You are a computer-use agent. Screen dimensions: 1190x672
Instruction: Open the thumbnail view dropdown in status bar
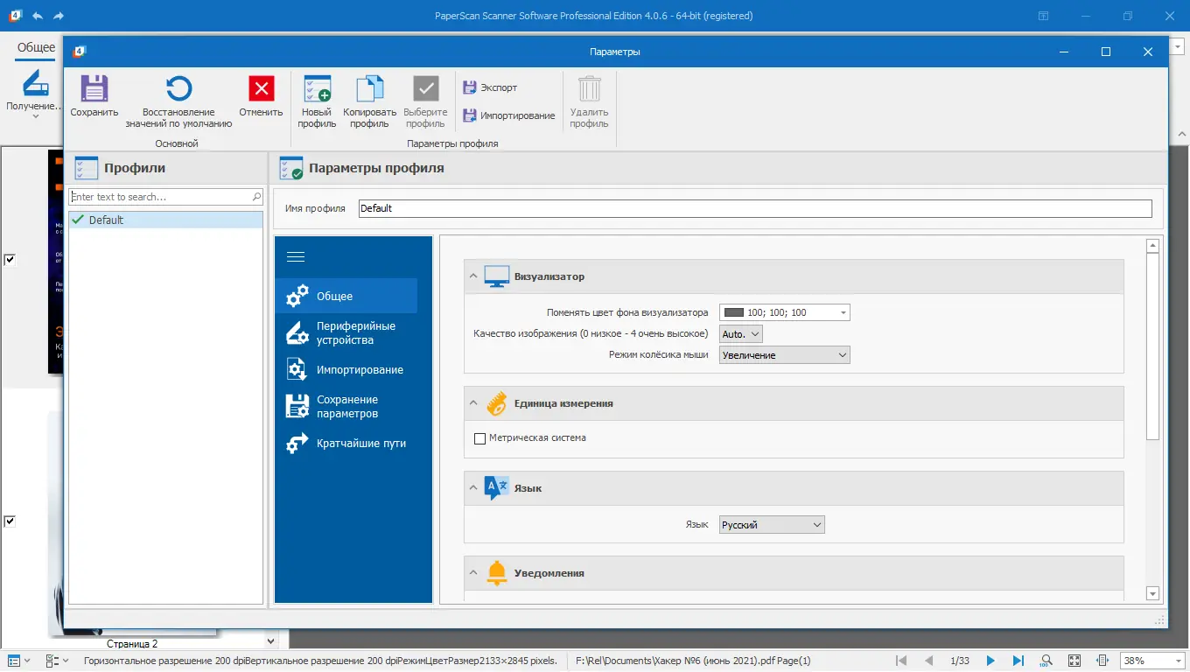(18, 661)
